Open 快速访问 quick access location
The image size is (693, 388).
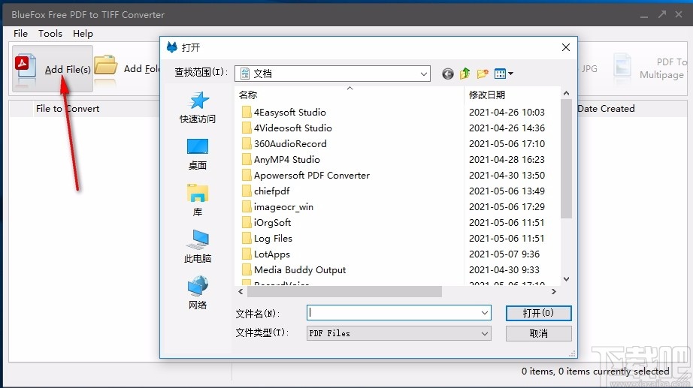[x=198, y=108]
